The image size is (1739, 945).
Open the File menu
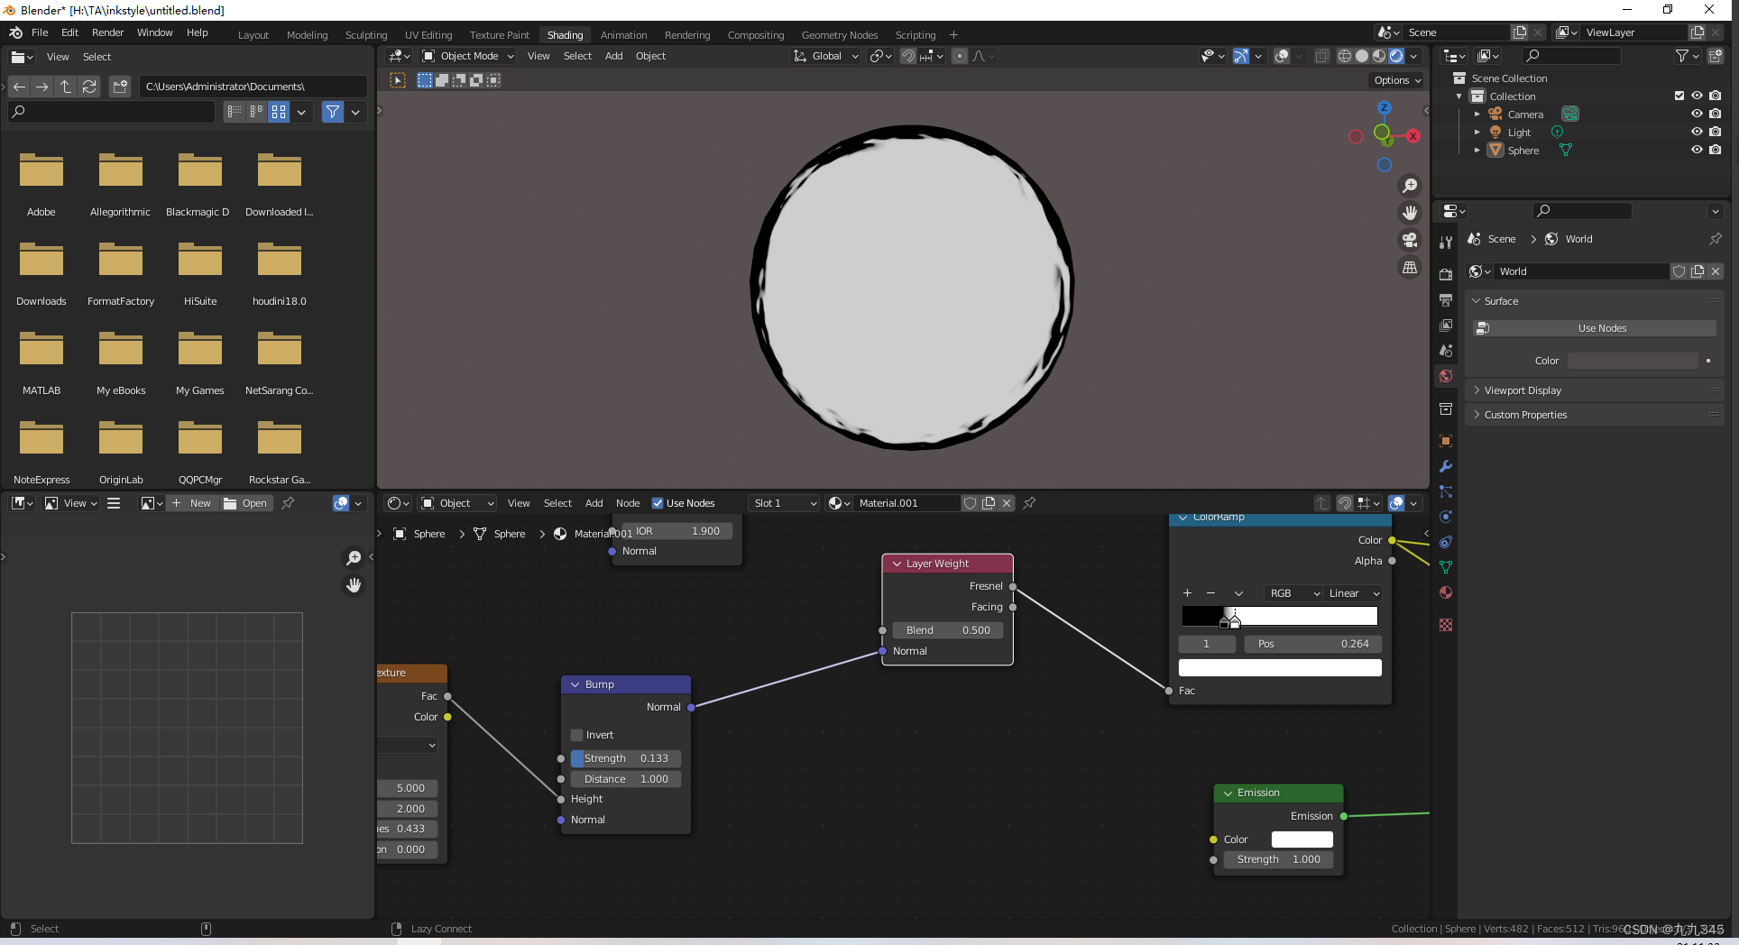(x=40, y=32)
